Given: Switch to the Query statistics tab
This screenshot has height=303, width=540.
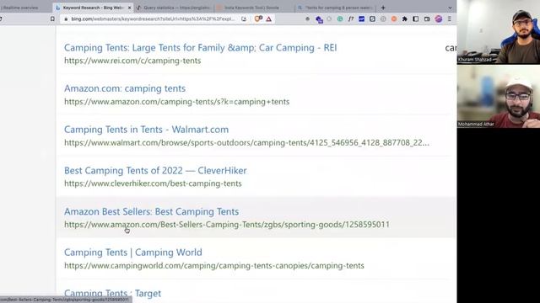Looking at the screenshot, I should [173, 8].
